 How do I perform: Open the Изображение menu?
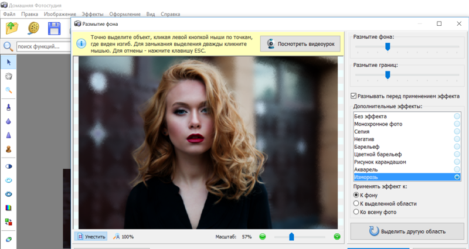pyautogui.click(x=60, y=14)
